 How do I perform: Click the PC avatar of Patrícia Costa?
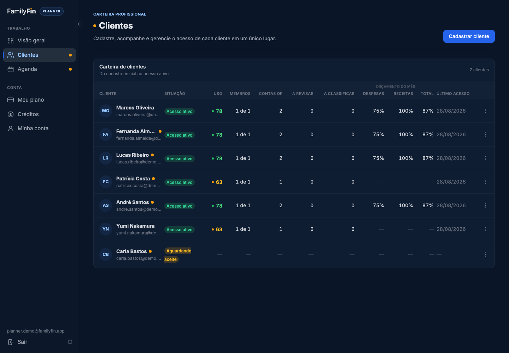click(x=106, y=182)
